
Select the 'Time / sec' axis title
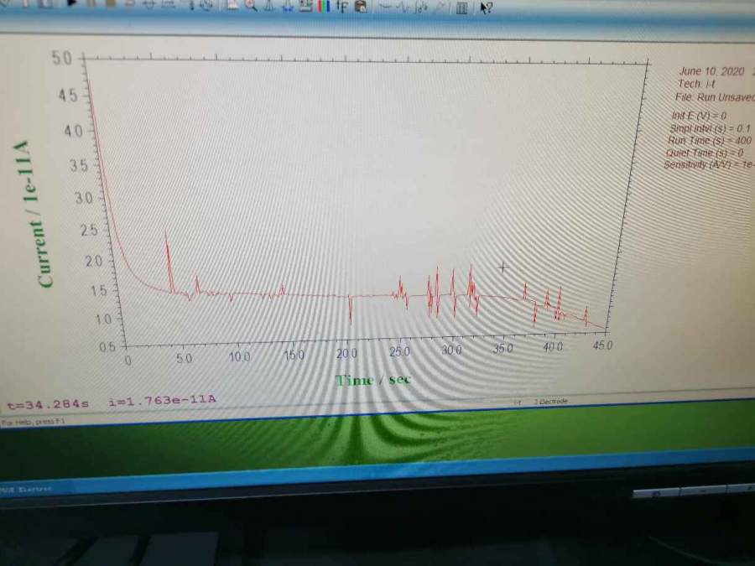click(373, 380)
